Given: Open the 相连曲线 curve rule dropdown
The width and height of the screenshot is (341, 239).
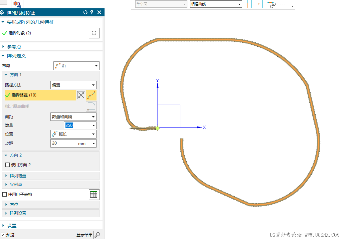Looking at the screenshot, I should [x=216, y=4].
